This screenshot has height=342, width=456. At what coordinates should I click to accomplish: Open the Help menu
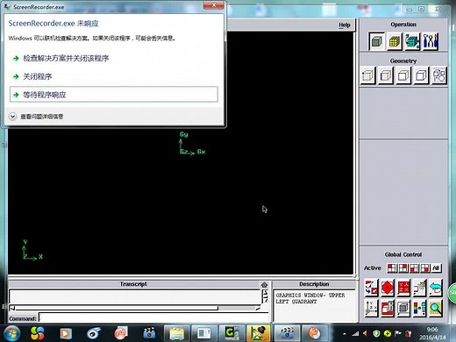pyautogui.click(x=345, y=25)
